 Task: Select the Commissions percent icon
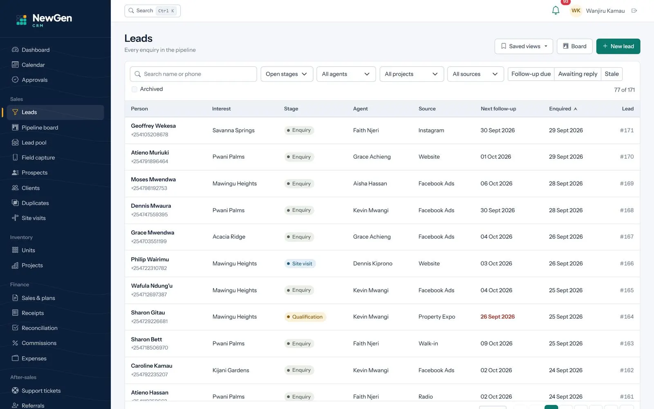(x=15, y=343)
